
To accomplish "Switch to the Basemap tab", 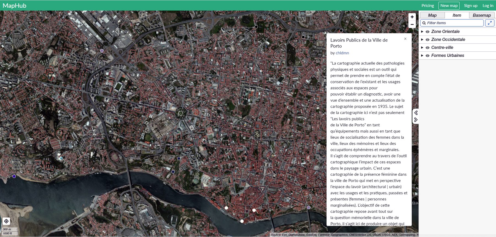I will click(482, 15).
